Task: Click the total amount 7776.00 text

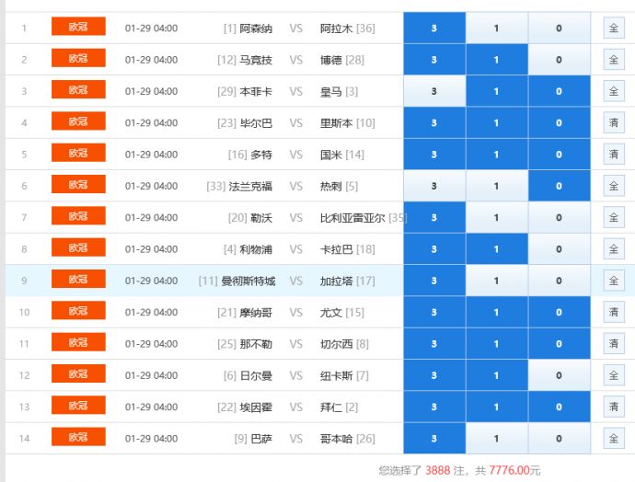Action: click(x=513, y=470)
